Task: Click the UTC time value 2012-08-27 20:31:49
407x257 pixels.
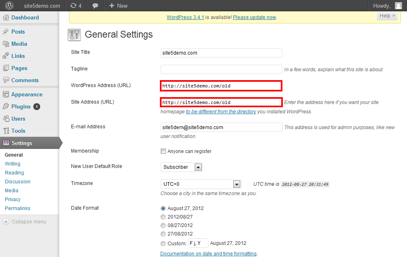Action: click(305, 184)
